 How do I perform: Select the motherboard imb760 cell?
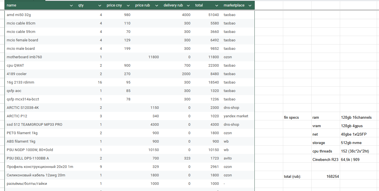[24, 57]
